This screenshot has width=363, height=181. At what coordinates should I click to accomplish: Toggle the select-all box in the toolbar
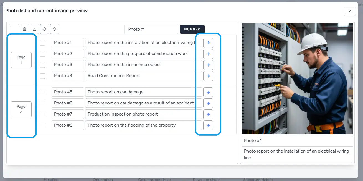(14, 29)
